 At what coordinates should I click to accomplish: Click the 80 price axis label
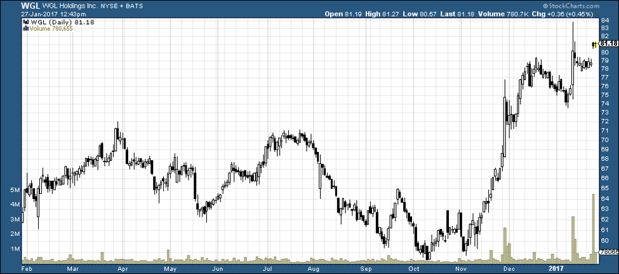[x=604, y=52]
